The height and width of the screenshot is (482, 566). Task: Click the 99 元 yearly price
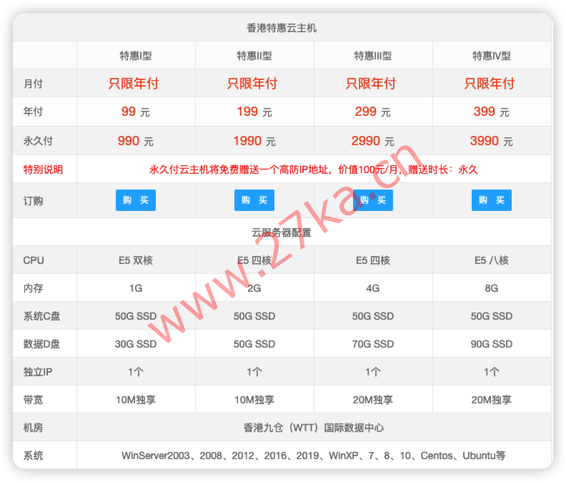coord(135,112)
